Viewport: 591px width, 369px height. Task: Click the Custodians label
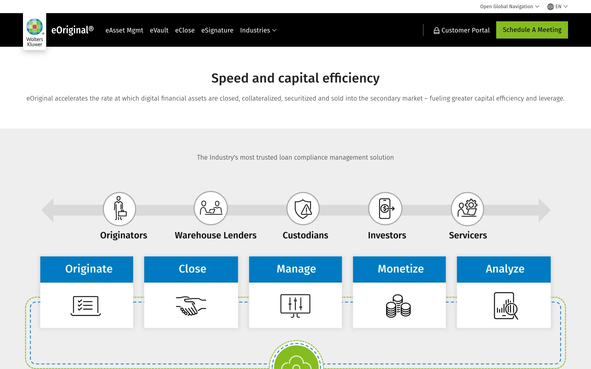tap(305, 235)
